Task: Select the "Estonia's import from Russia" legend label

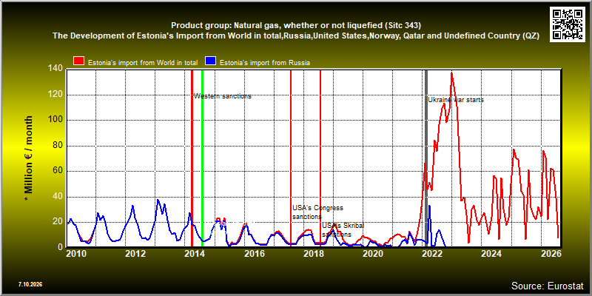Action: [265, 63]
